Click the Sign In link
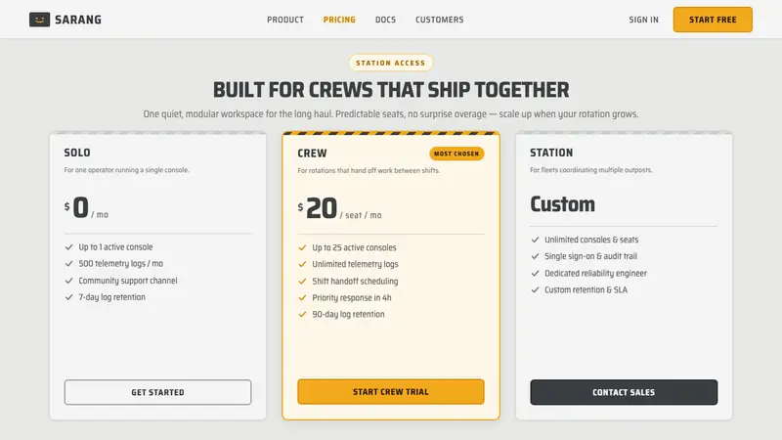The width and height of the screenshot is (782, 440). 643,20
